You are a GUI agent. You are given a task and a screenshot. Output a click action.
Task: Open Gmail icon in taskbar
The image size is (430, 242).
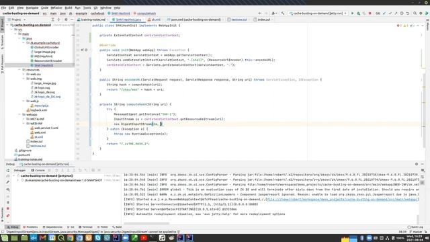tap(42, 238)
